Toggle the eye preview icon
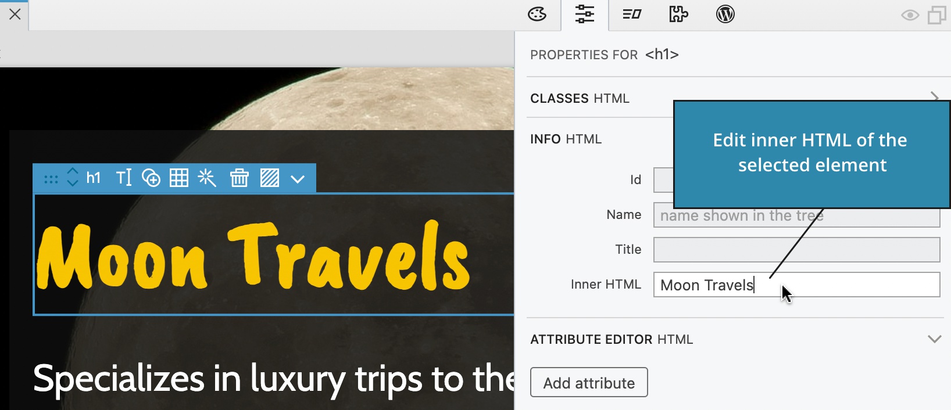951x410 pixels. 910,15
